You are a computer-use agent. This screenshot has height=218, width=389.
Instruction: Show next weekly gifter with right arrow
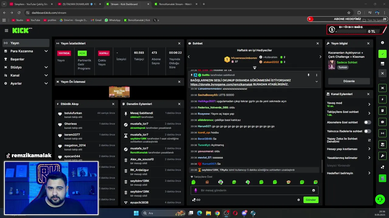(320, 57)
